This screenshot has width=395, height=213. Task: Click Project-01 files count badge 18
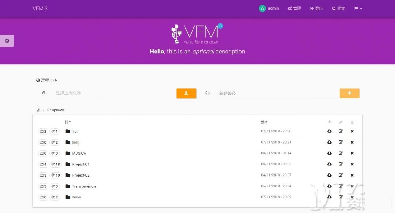[56, 165]
